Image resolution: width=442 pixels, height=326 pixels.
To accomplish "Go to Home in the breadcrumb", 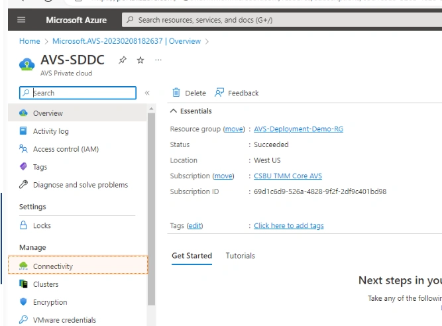I will pos(30,41).
